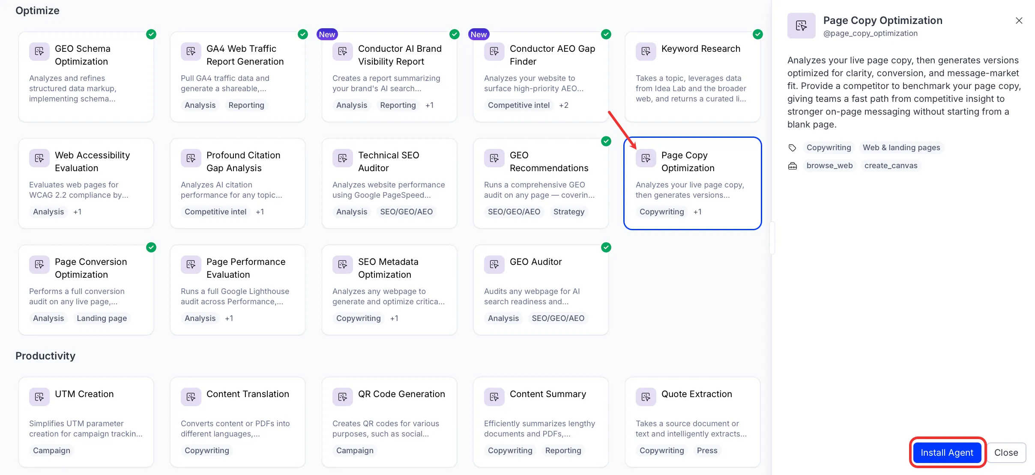
Task: Click the Content Translation agent icon
Action: pyautogui.click(x=191, y=397)
